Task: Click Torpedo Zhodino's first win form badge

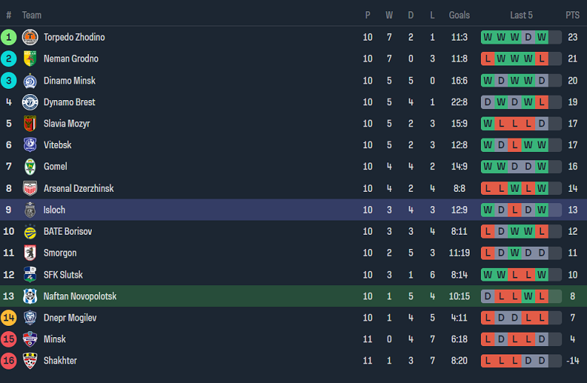Action: 488,38
